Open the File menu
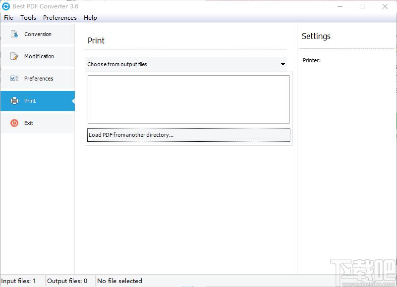 tap(8, 18)
